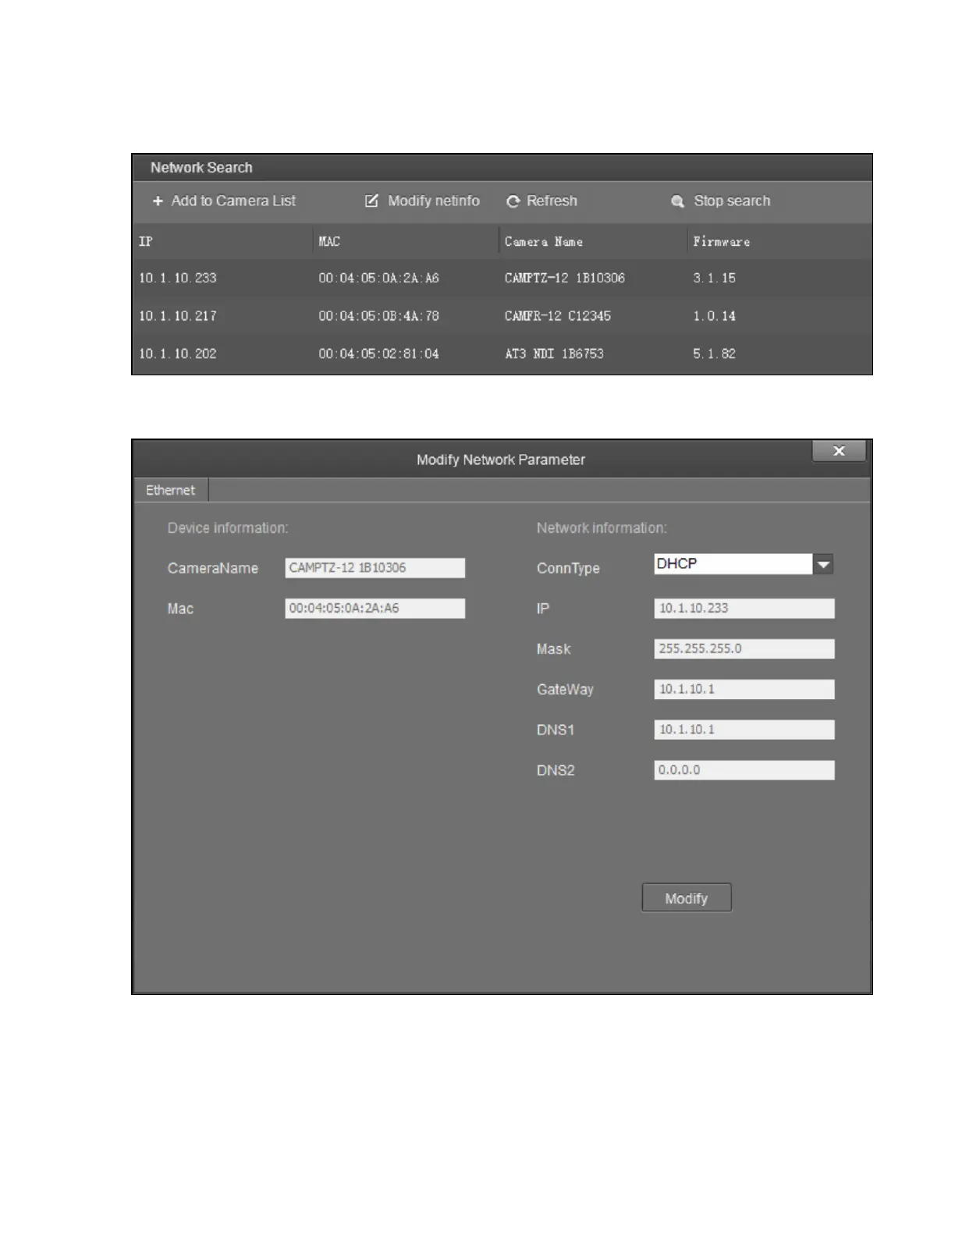Open the ConnType DHCP dropdown
Screen dimensions: 955x1236
[x=744, y=563]
